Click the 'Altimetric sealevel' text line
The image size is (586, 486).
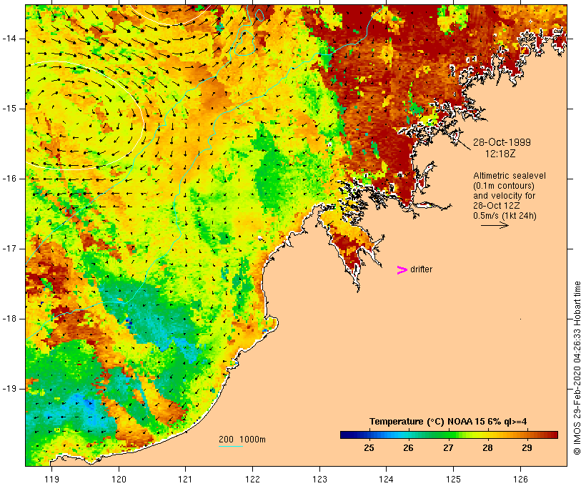coord(510,176)
